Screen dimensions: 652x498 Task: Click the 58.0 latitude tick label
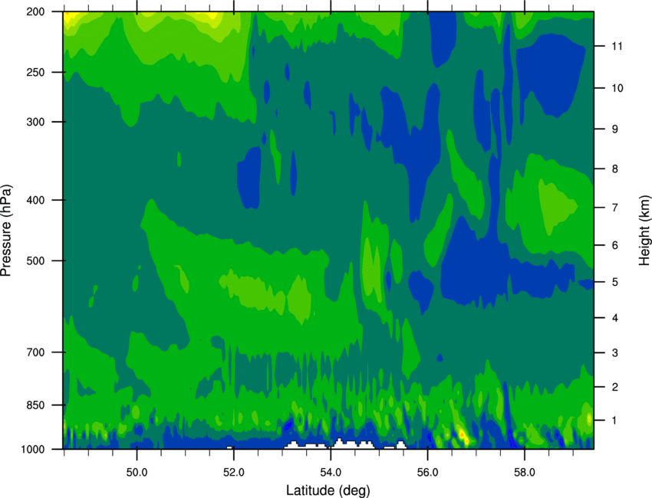[x=525, y=472]
